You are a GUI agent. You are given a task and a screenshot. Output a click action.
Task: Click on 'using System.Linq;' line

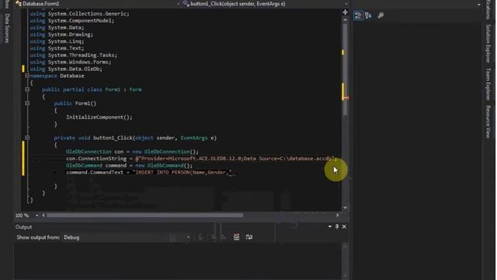point(57,41)
